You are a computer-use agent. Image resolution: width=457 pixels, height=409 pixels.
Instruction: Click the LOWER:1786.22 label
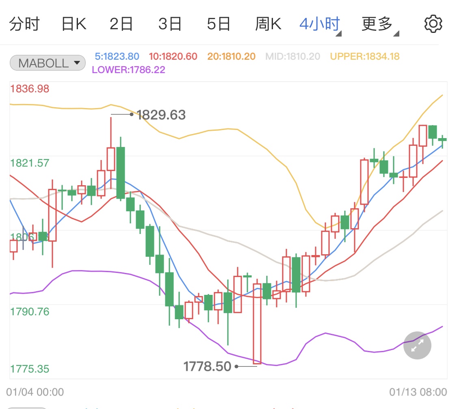128,69
